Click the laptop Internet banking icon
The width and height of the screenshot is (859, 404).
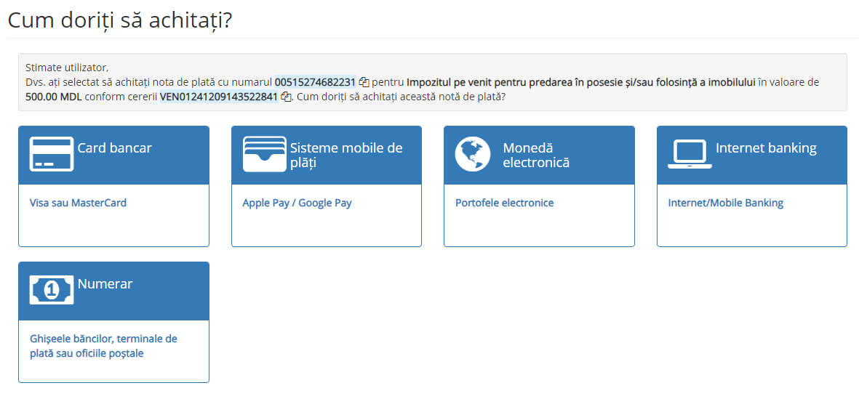[x=690, y=154]
